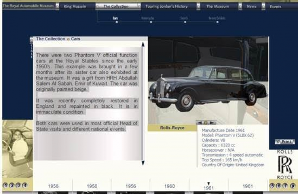
Task: Click the Cylinders: V8 spec line
Action: (213, 140)
